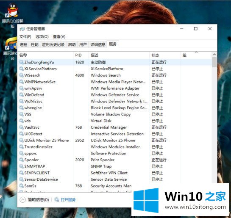Viewport: 231px width, 218px height.
Task: Select the Volume Shadow Copy description
Action: click(111, 114)
